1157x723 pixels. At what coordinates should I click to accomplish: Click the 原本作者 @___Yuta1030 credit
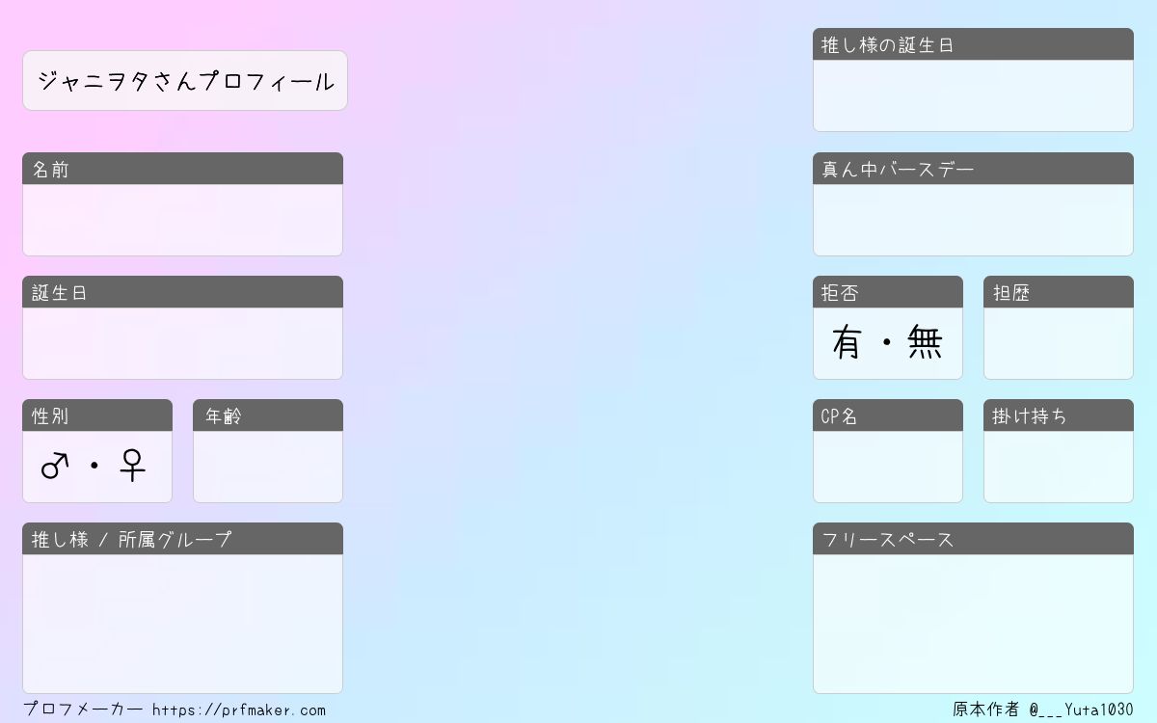pyautogui.click(x=1043, y=710)
